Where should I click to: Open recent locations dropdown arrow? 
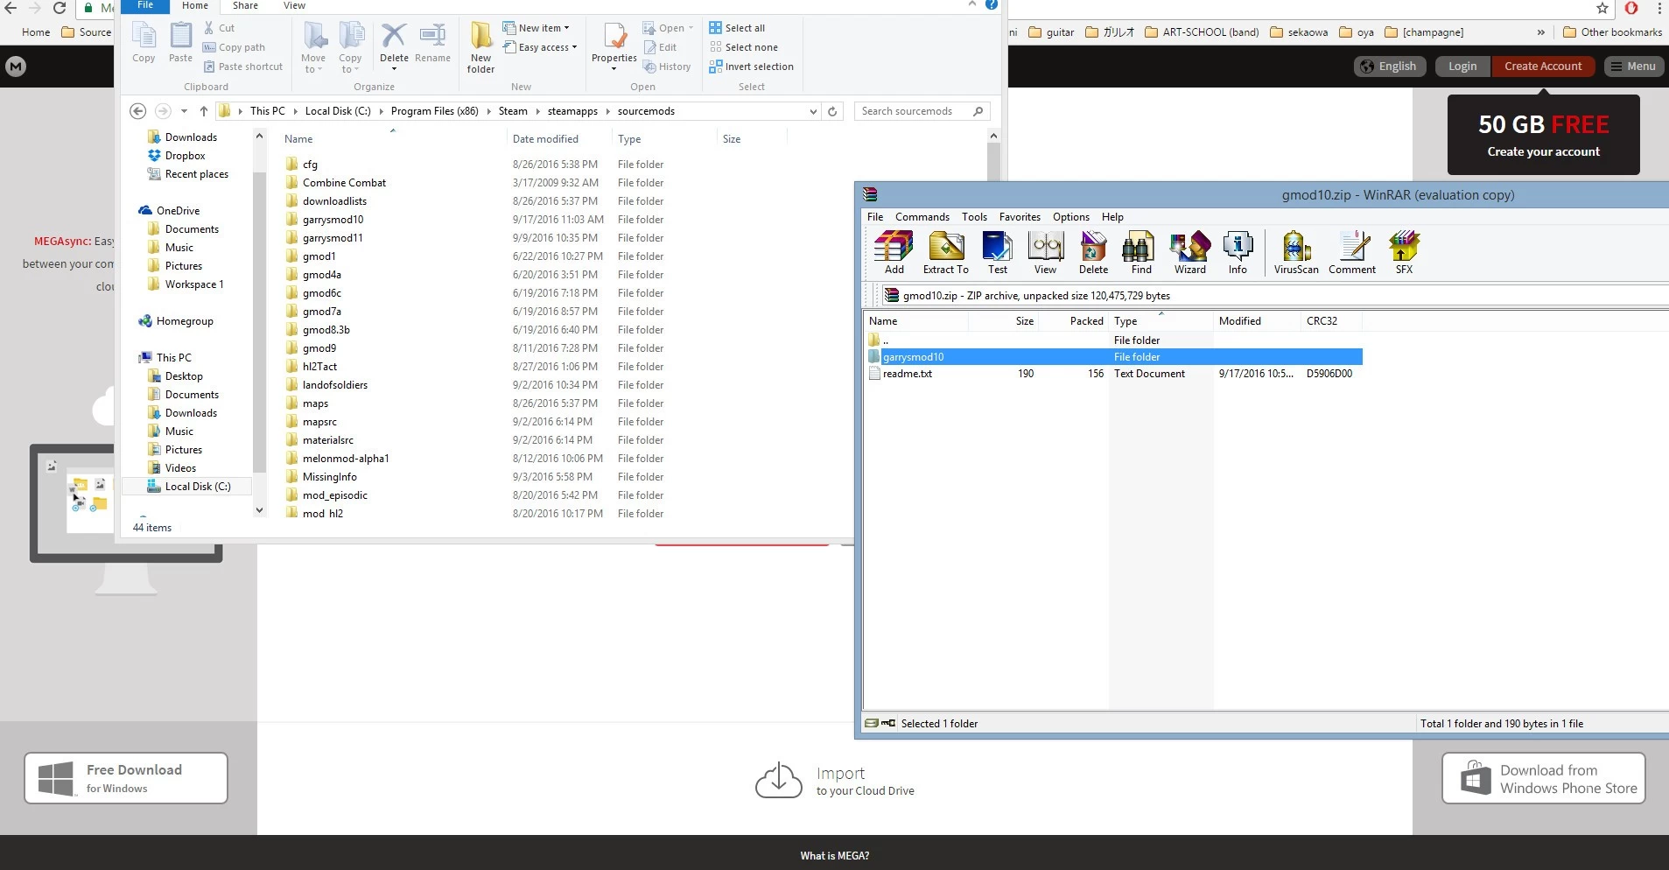(184, 111)
